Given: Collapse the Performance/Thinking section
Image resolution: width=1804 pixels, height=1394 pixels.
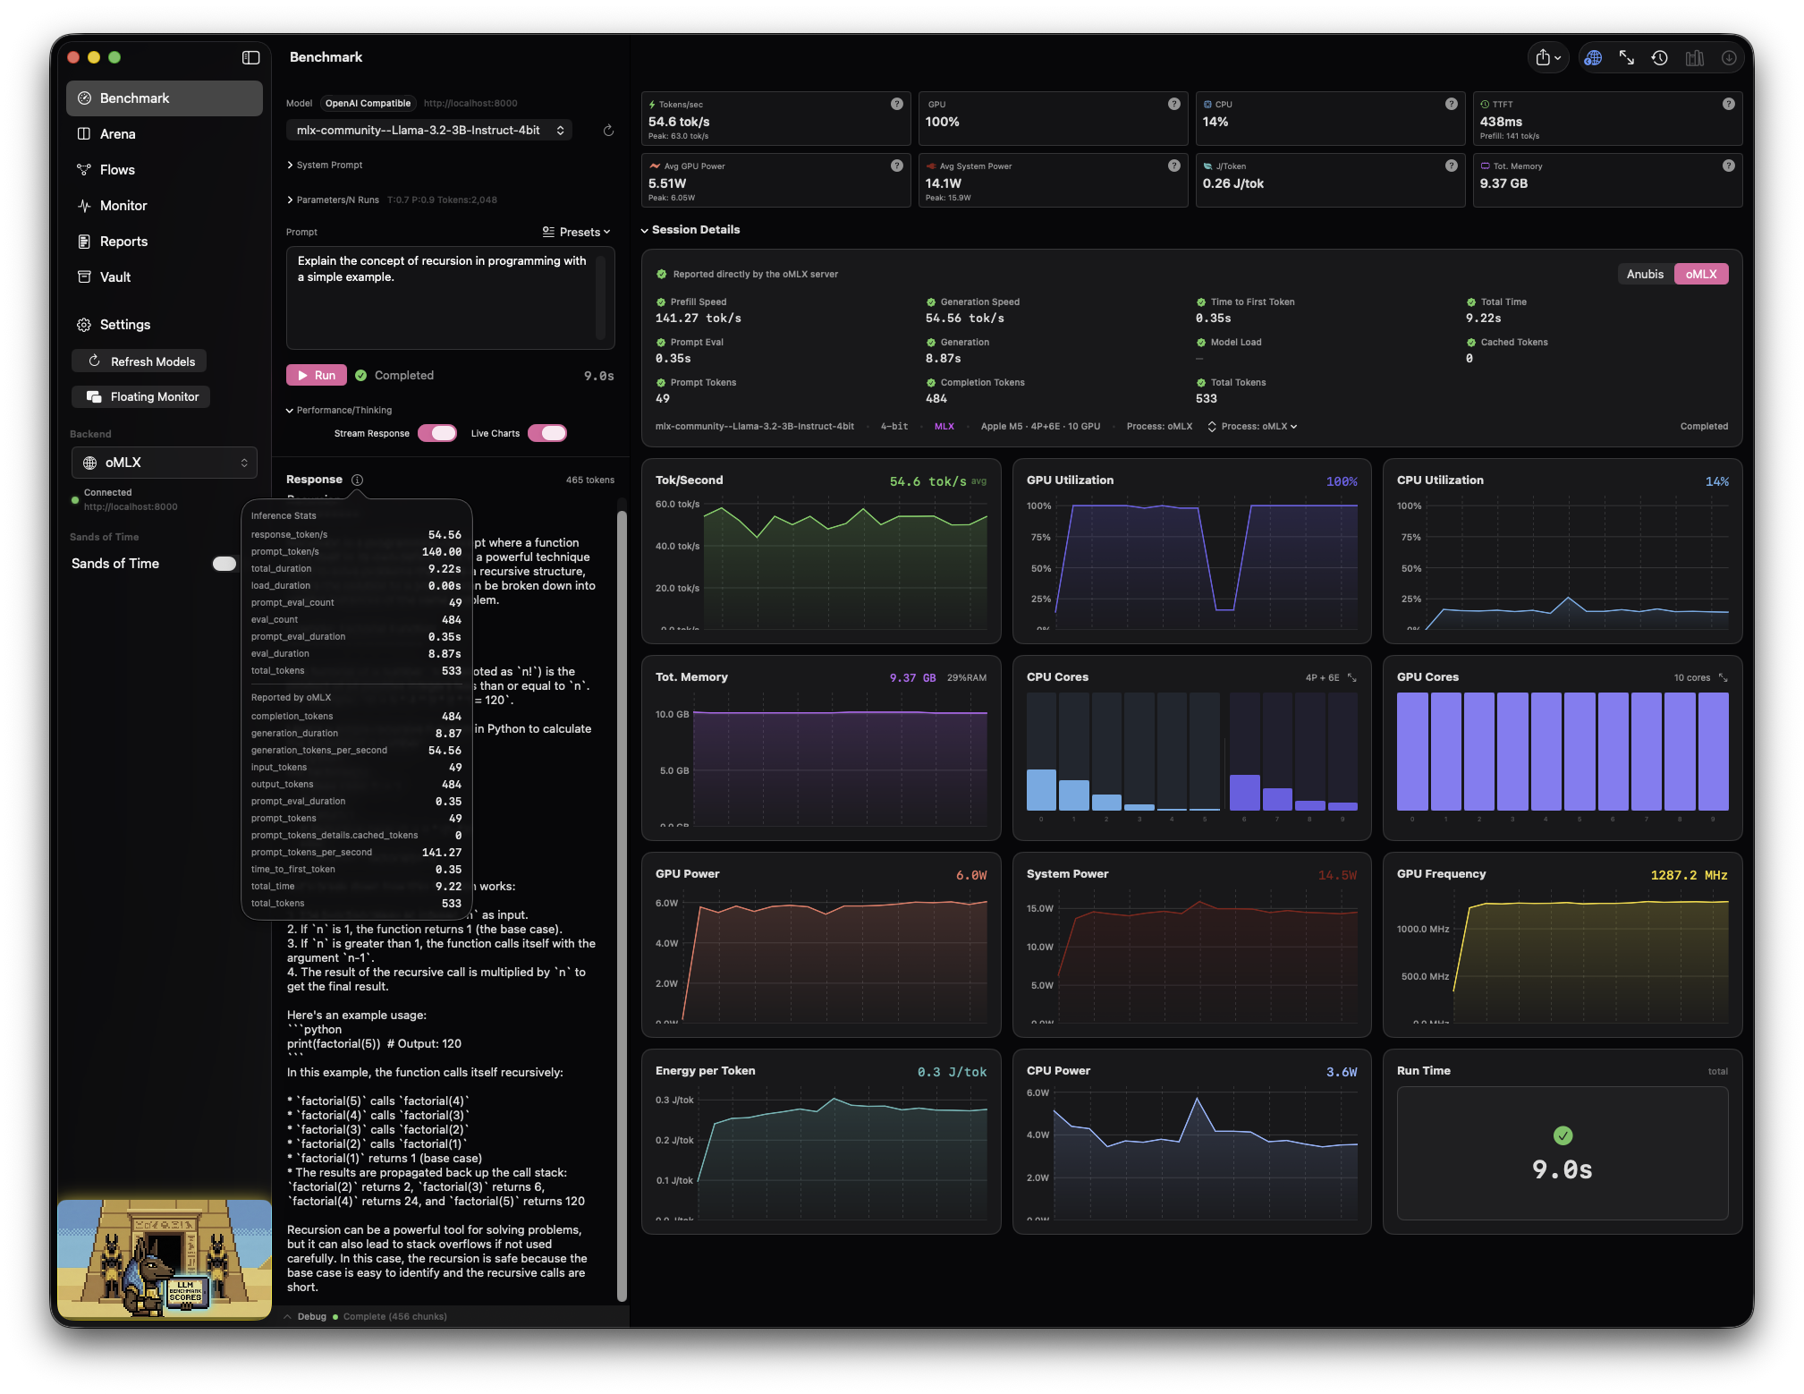Looking at the screenshot, I should tap(339, 411).
